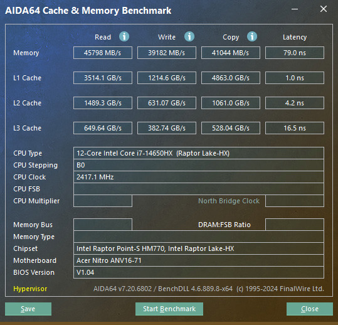Click BIOS Version field V1.04
The image size is (338, 325).
(199, 272)
